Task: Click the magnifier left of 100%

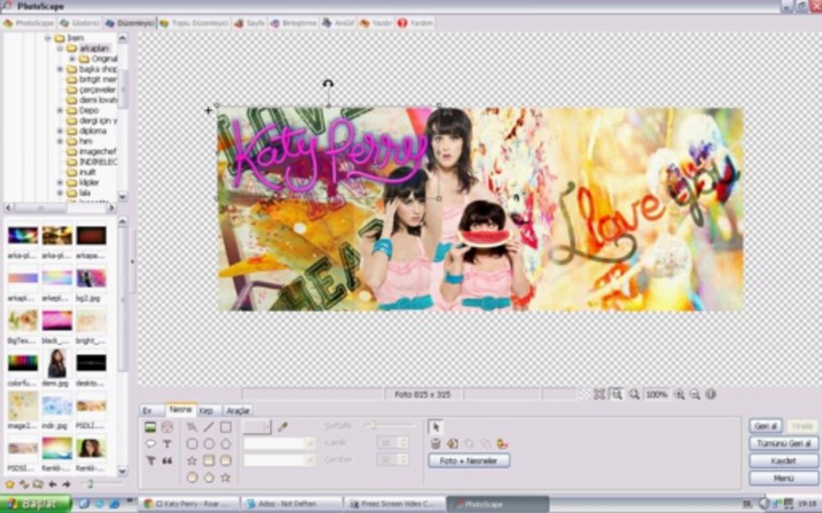Action: (634, 394)
